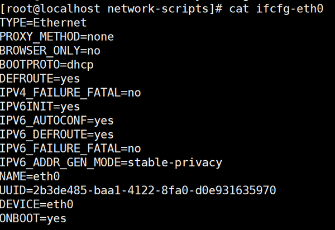
Task: Click the IPV6_DEFROUTE=yes line
Action: tap(57, 135)
